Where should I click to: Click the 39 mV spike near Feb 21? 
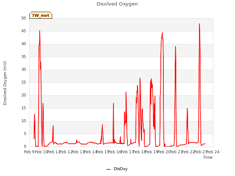click(x=176, y=47)
